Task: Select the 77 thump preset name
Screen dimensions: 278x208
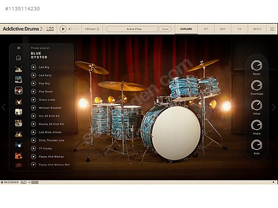Action: [45, 149]
